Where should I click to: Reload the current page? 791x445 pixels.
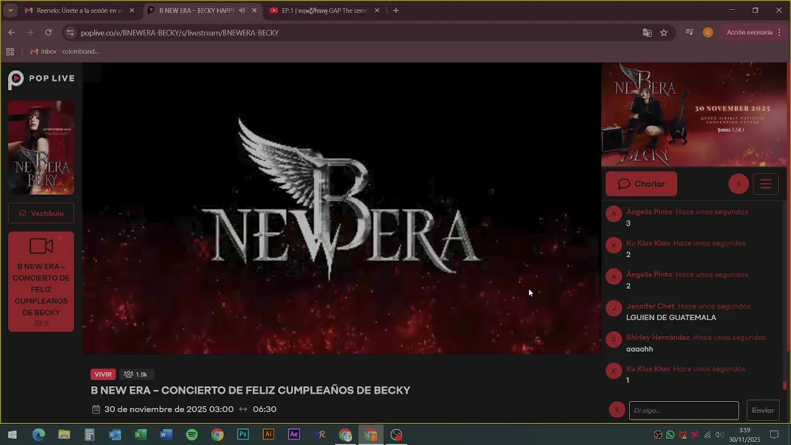[48, 33]
